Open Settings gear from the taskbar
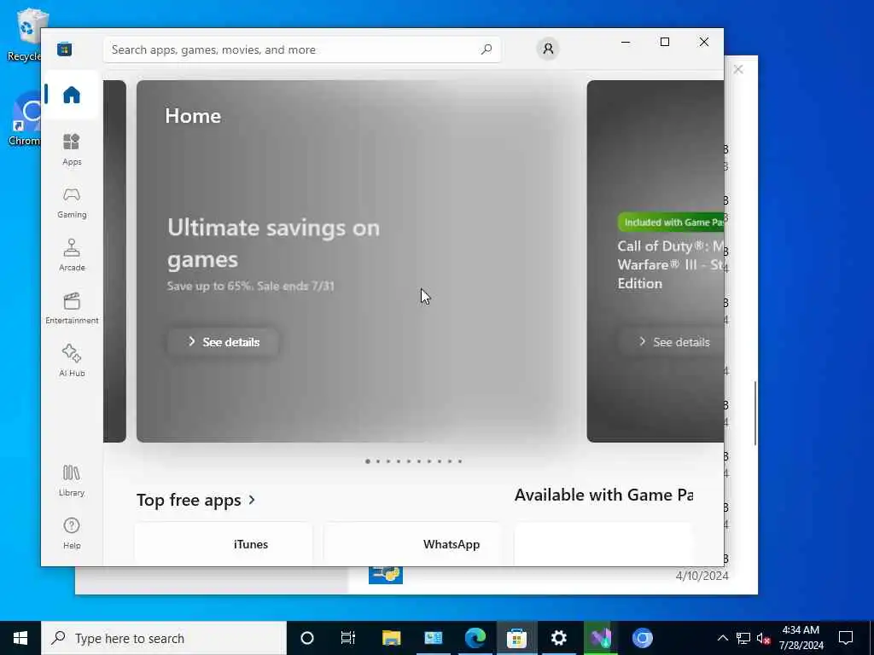 (x=558, y=638)
